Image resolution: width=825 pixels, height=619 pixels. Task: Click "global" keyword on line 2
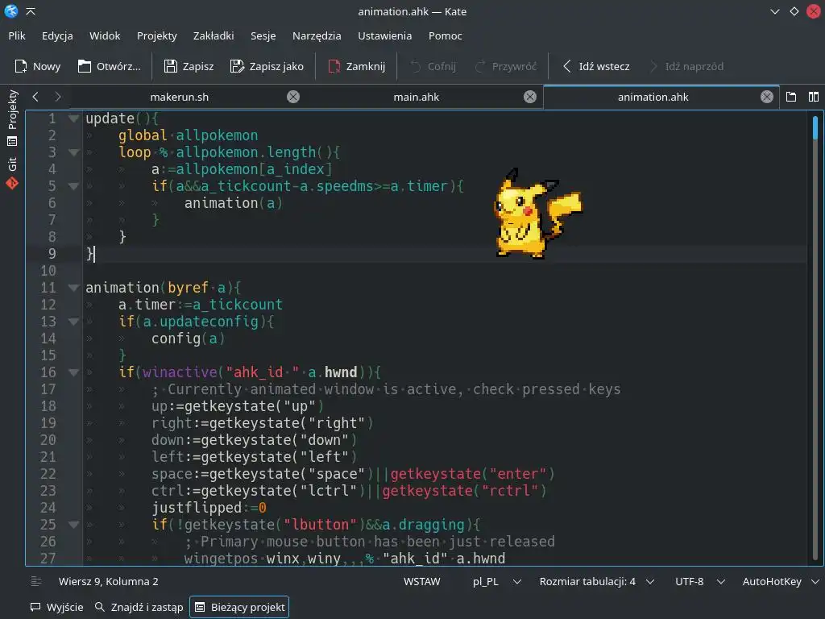click(143, 135)
